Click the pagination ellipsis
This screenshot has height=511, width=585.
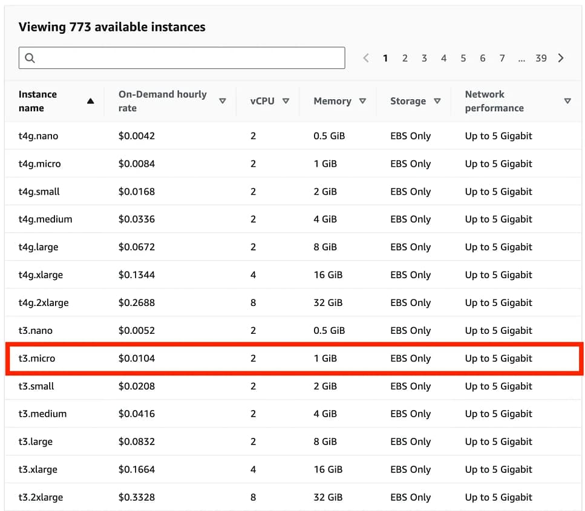[x=521, y=58]
